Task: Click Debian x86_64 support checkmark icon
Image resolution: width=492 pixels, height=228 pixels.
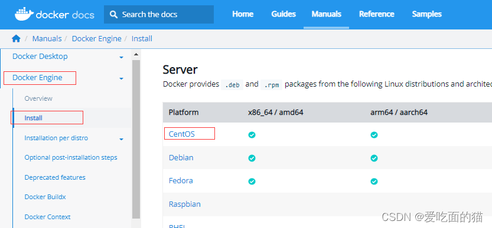Action: tap(252, 158)
